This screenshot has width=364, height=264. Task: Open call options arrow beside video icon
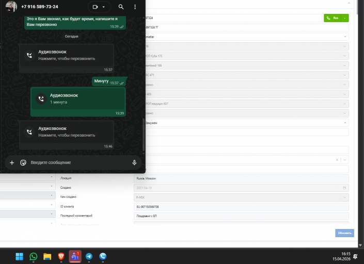(104, 7)
